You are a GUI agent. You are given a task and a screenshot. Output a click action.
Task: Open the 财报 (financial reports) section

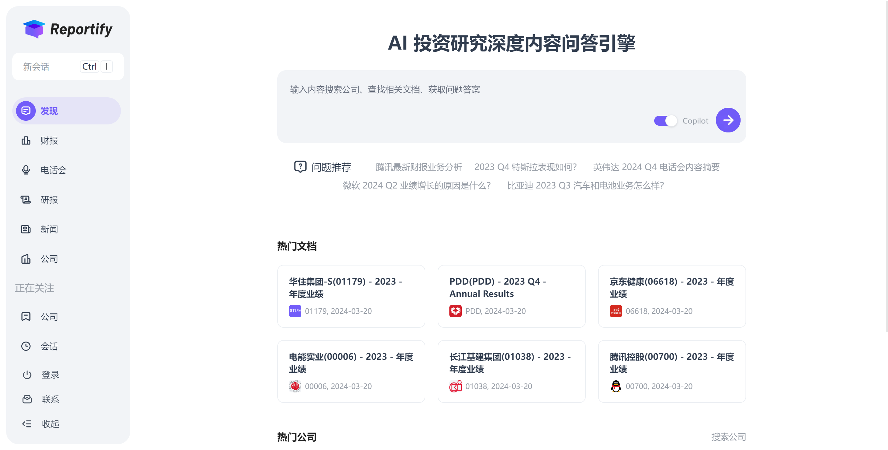[x=49, y=140]
